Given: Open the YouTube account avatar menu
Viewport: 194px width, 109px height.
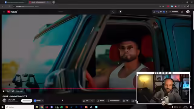Looking at the screenshot, I should click(x=188, y=12).
